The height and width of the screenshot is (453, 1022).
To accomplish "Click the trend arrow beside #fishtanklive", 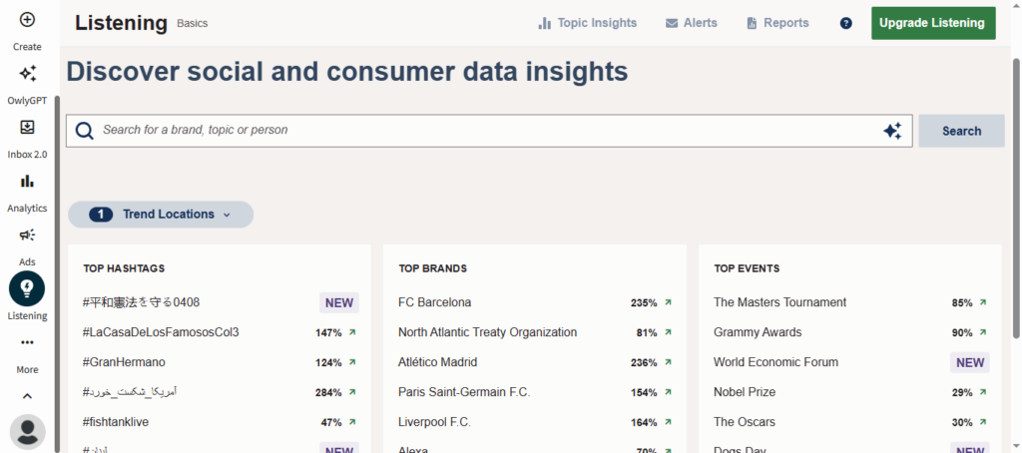I will tap(352, 422).
